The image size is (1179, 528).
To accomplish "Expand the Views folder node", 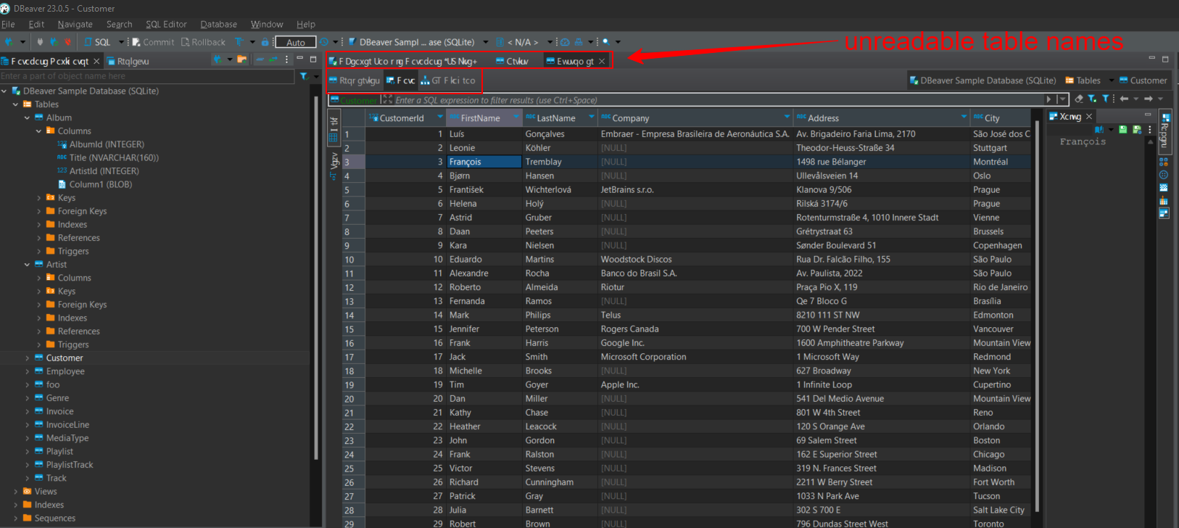I will (x=16, y=491).
